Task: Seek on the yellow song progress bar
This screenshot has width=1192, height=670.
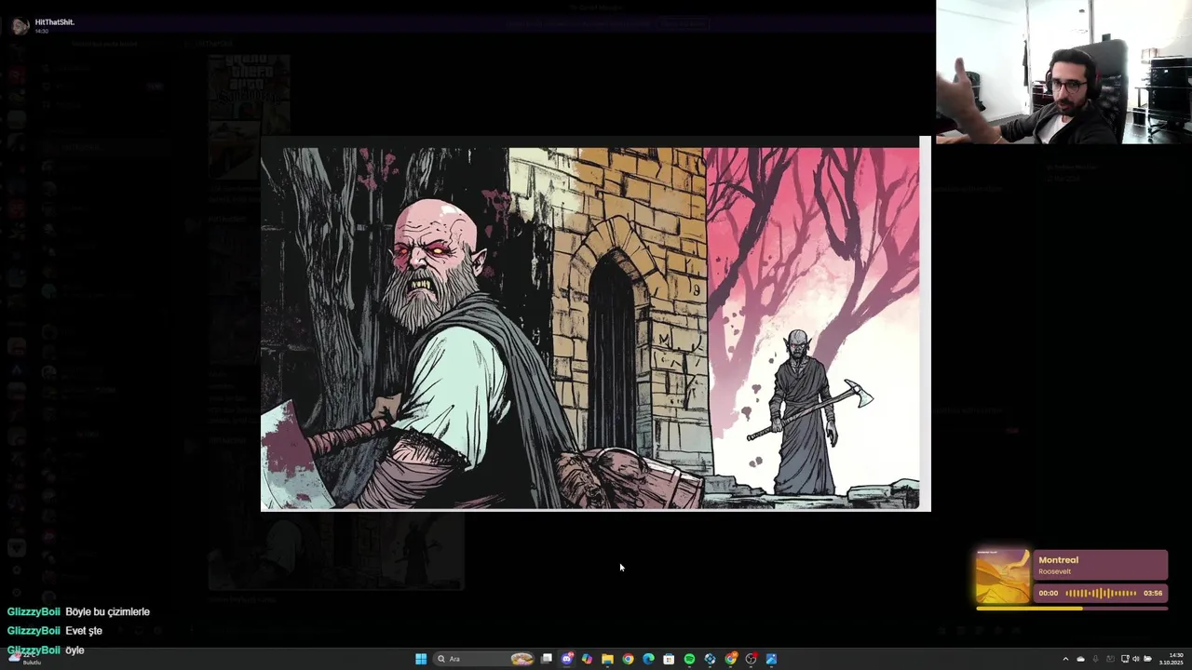Action: (x=1072, y=609)
